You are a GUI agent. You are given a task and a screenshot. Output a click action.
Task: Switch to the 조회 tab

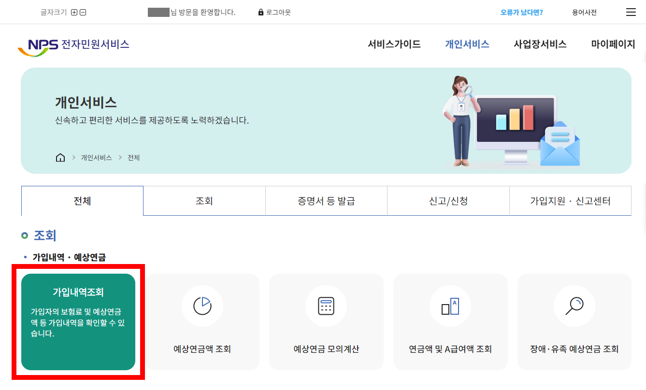point(204,200)
